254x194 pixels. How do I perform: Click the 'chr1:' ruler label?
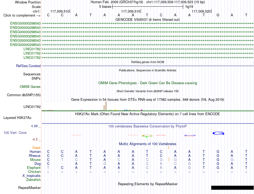tap(37, 11)
